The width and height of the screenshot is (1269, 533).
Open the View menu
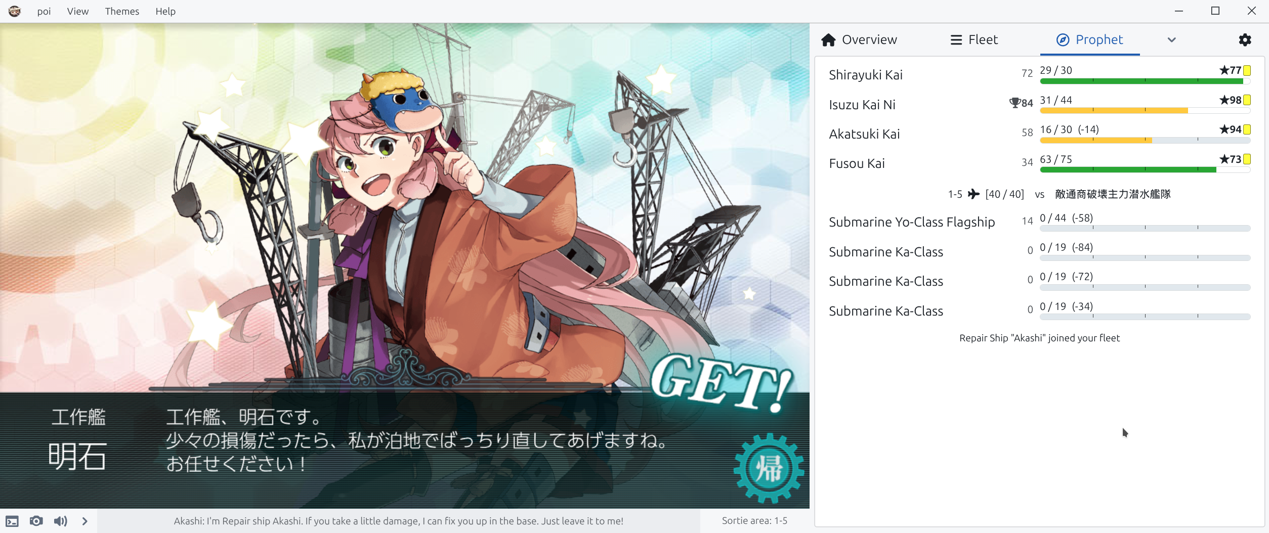coord(78,11)
